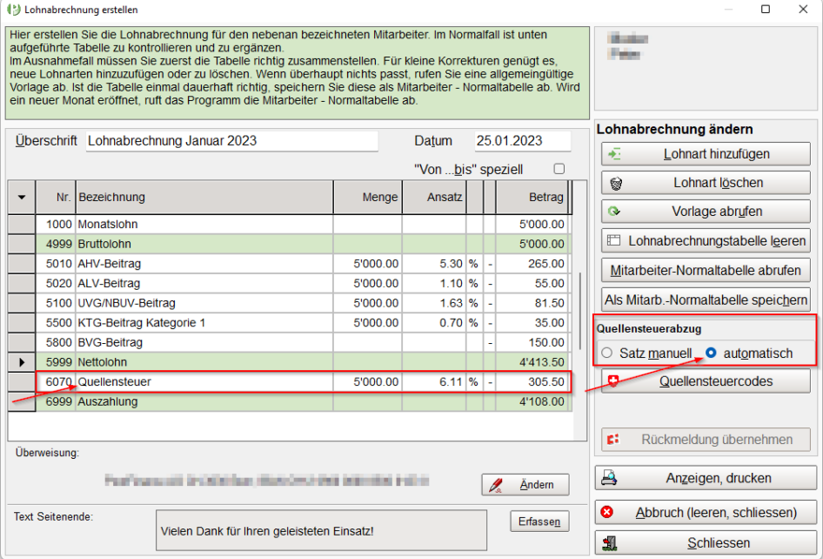
Task: Maximize the Lohnabrechnung erstellen window
Action: click(766, 9)
